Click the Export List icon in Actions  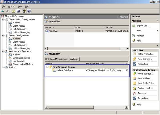133,26
